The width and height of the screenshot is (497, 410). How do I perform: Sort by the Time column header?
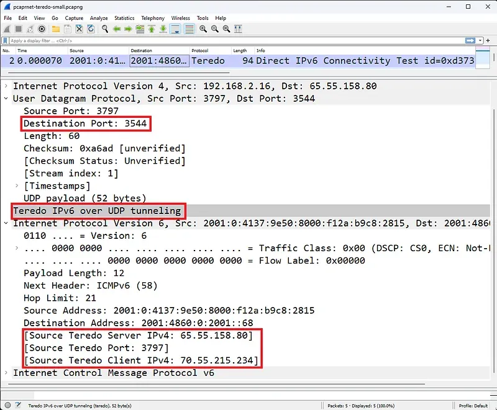(x=42, y=51)
